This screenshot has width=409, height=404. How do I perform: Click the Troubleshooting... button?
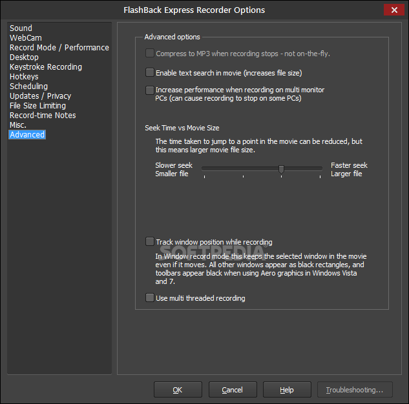coord(355,390)
